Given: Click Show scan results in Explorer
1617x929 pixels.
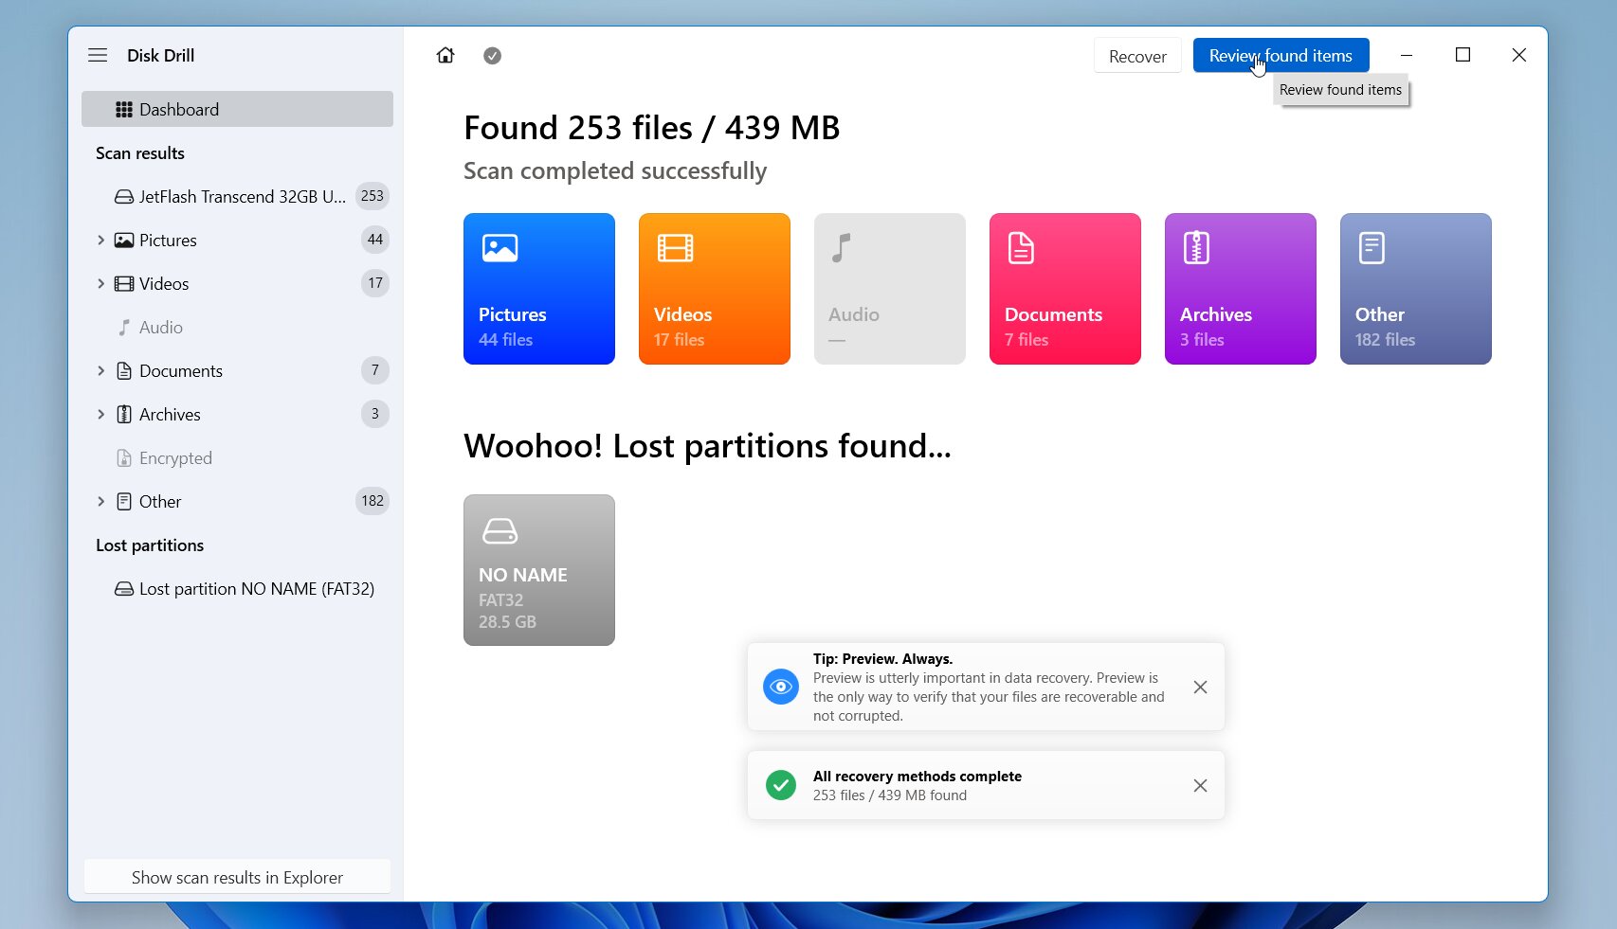Looking at the screenshot, I should tap(237, 877).
